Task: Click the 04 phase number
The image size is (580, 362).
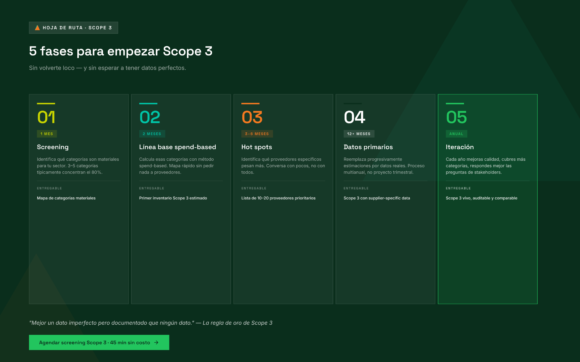Action: coord(354,117)
